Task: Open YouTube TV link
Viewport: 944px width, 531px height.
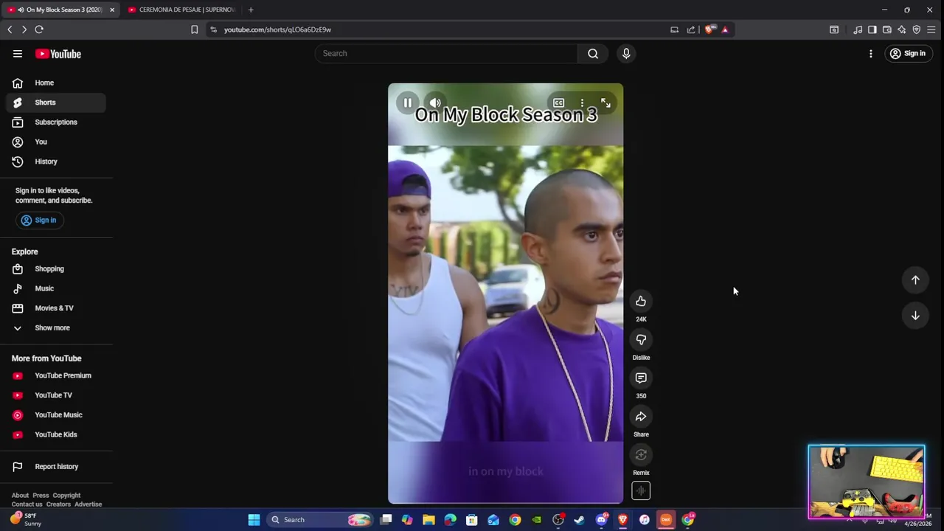Action: 56,395
